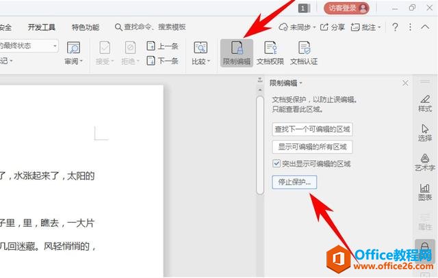Click the split handle icon atop the scrollbar

260,80
